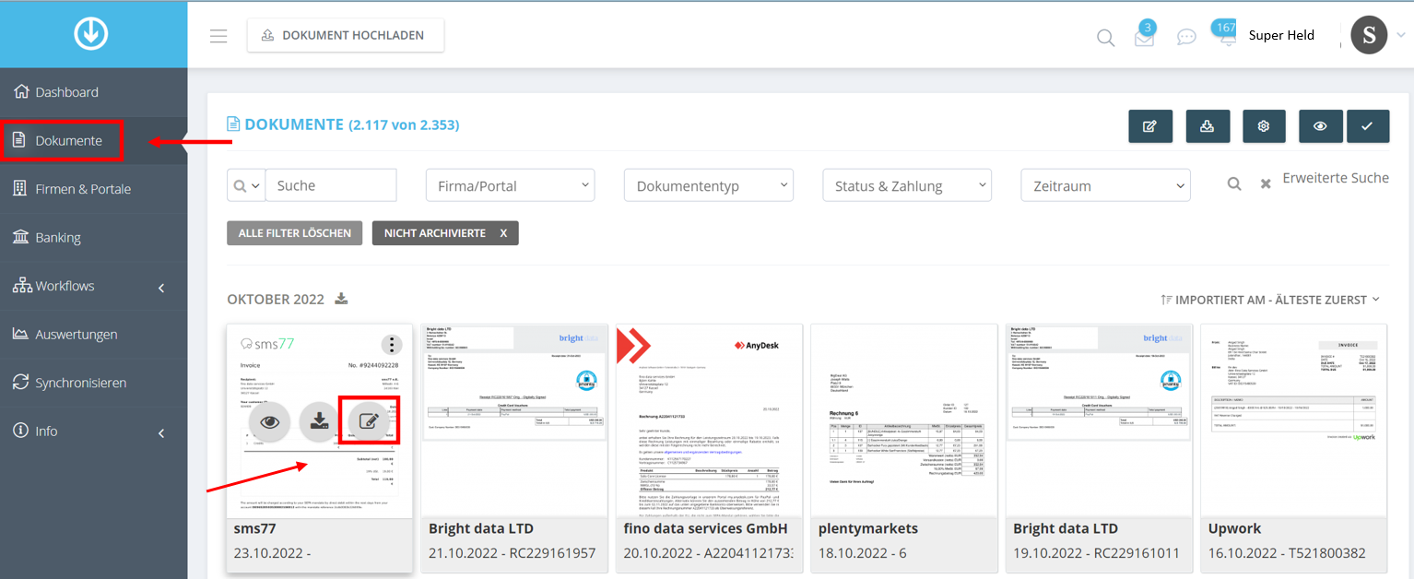This screenshot has height=579, width=1414.
Task: Click the Oktober 2022 group label
Action: (x=276, y=300)
